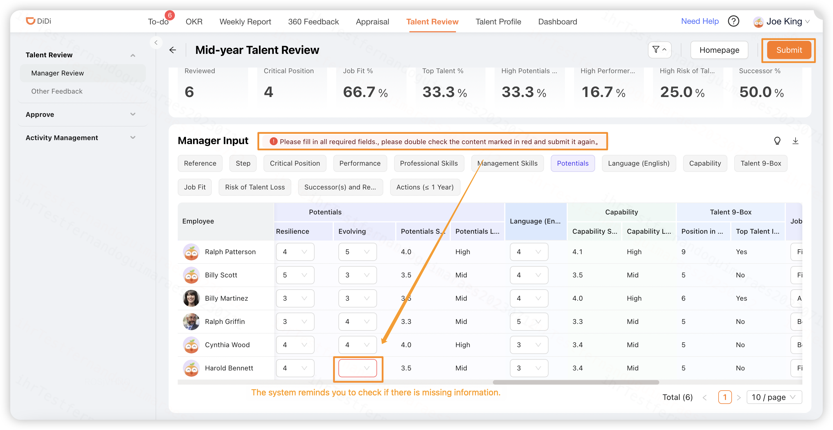
Task: Open 360 Feedback
Action: tap(313, 22)
